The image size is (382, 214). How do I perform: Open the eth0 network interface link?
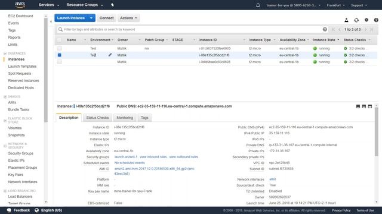click(272, 180)
